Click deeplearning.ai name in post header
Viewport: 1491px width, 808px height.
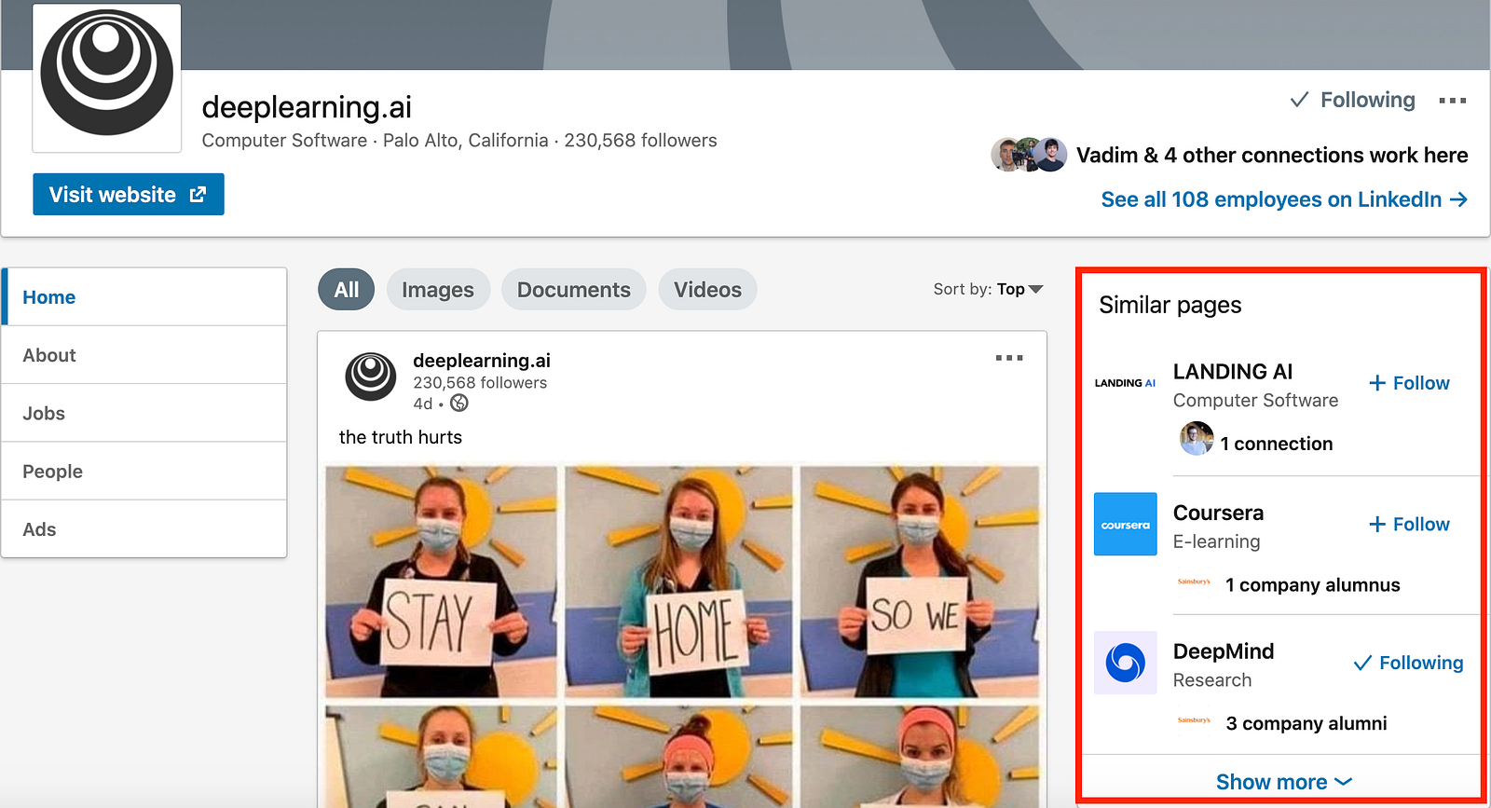coord(482,361)
